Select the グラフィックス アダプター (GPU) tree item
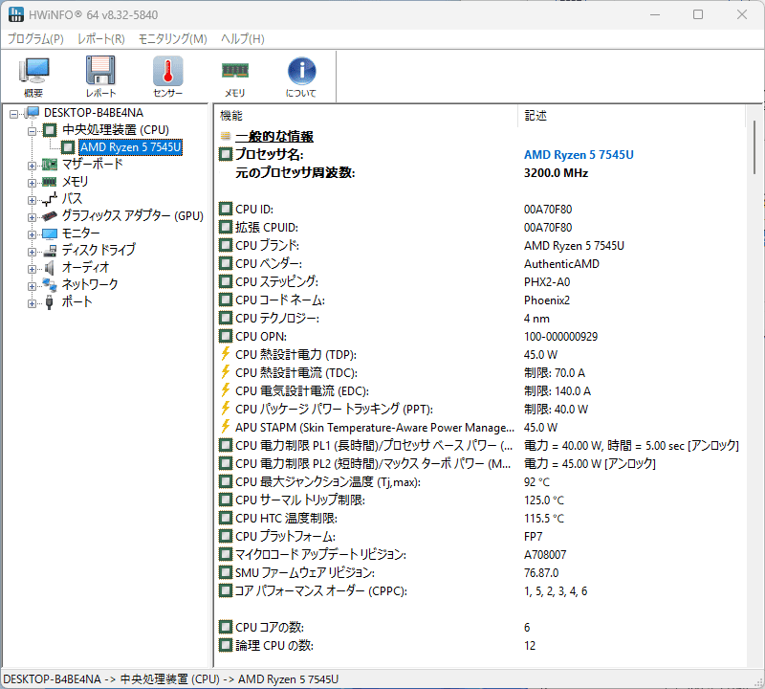The image size is (765, 689). tap(132, 216)
